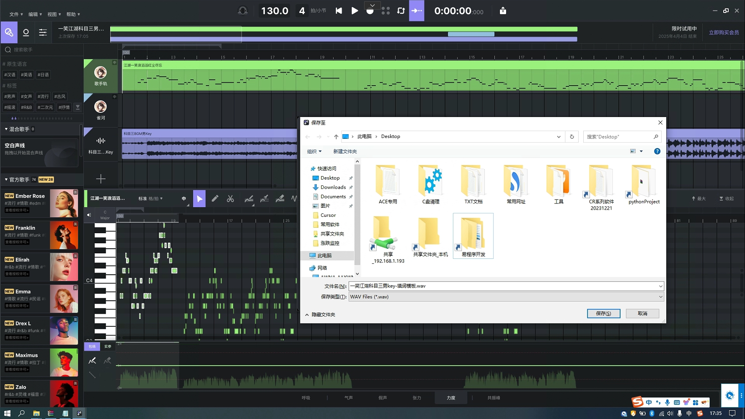Click the 保存(S) button
The image size is (745, 419).
coord(603,313)
